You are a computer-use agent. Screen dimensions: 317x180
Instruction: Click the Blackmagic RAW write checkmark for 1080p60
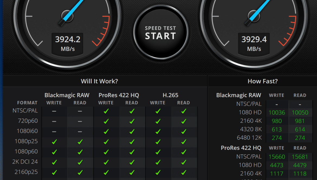pos(54,152)
